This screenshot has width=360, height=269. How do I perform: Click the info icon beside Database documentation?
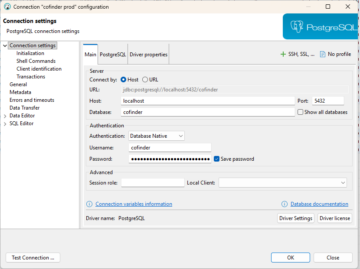click(285, 204)
